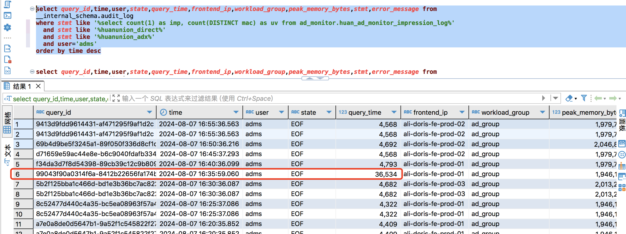This screenshot has width=626, height=234.
Task: Toggle the 面板 panels button
Action: pyautogui.click(x=622, y=120)
